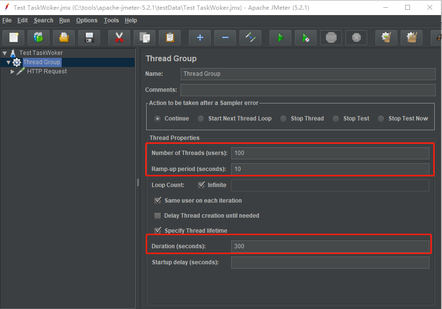Click Duration field showing 300
442x309 pixels.
coord(330,246)
